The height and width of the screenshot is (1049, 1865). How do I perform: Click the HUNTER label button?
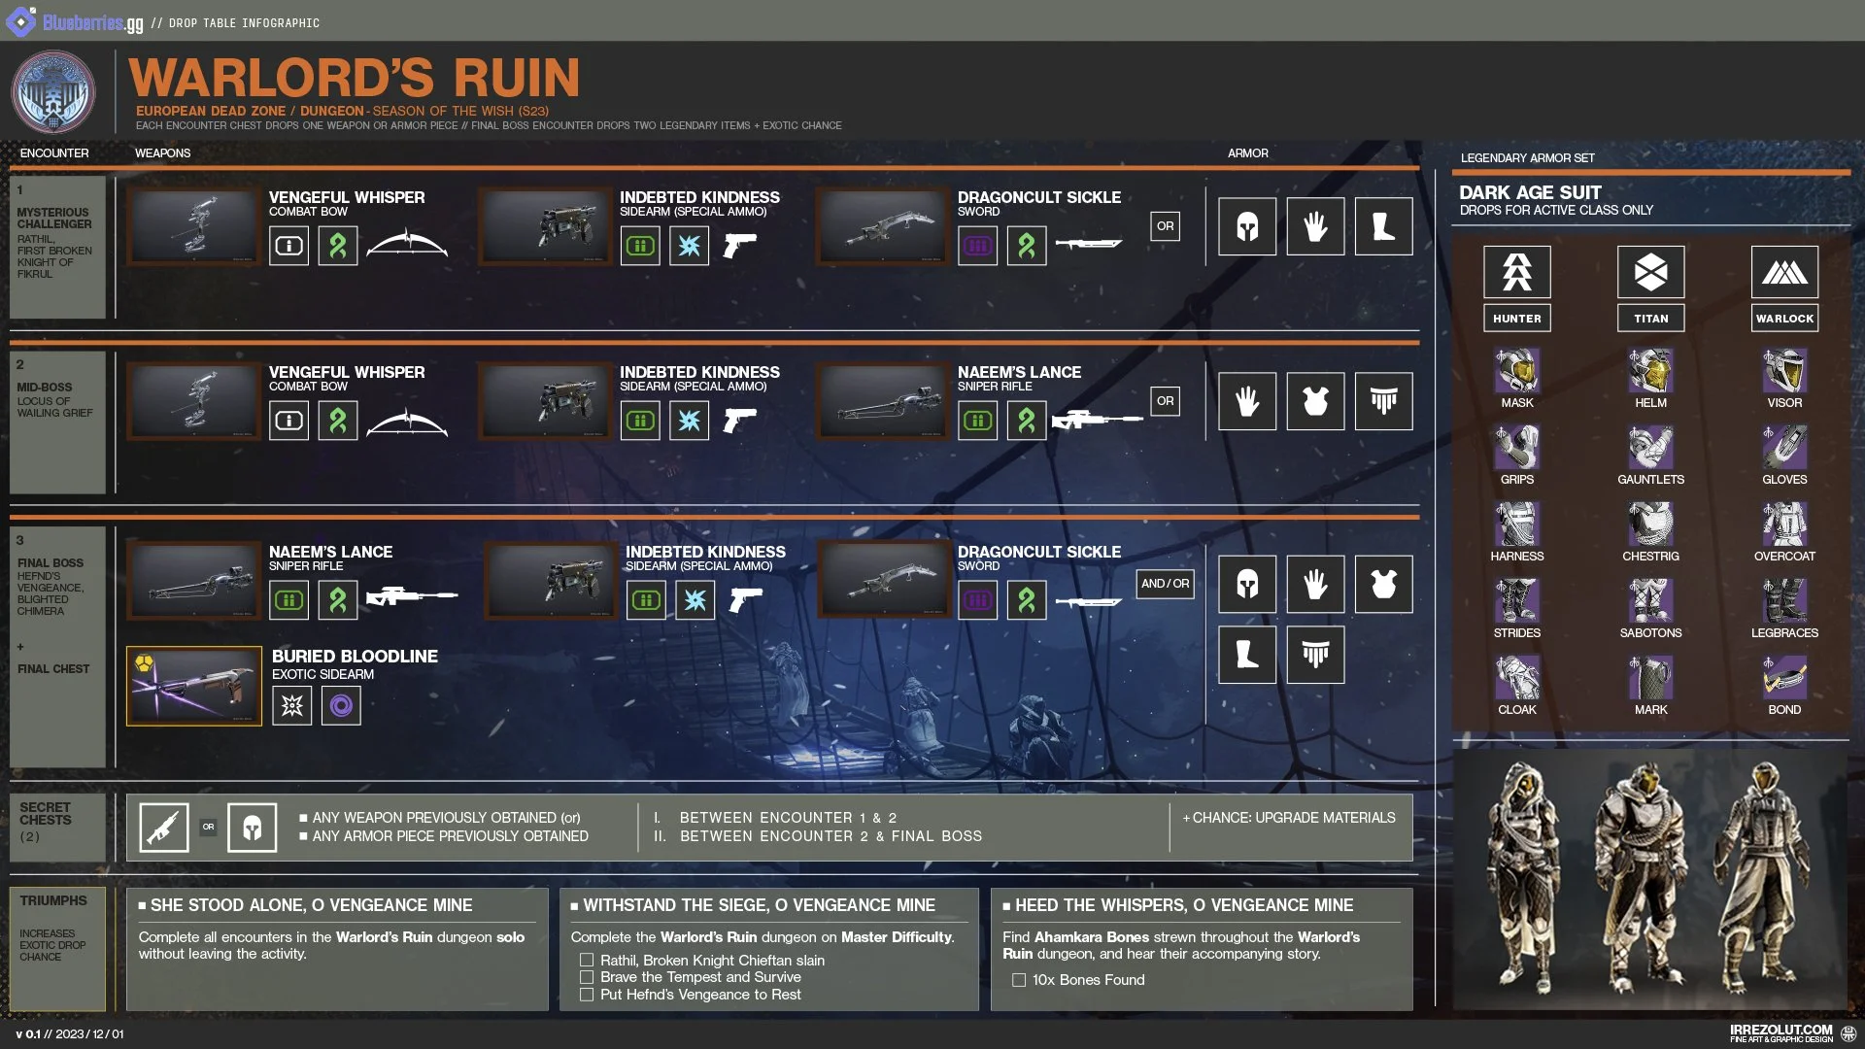[x=1516, y=319]
